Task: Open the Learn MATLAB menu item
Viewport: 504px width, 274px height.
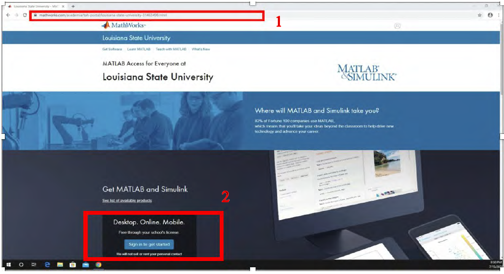Action: pos(139,49)
